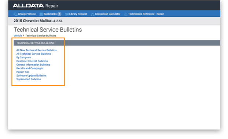Click the Library Request book icon
228x139 pixels.
click(67, 14)
